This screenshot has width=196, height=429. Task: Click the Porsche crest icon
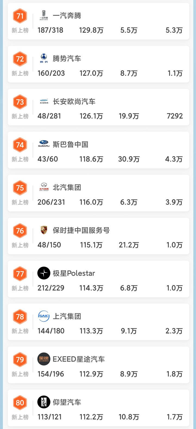[44, 230]
